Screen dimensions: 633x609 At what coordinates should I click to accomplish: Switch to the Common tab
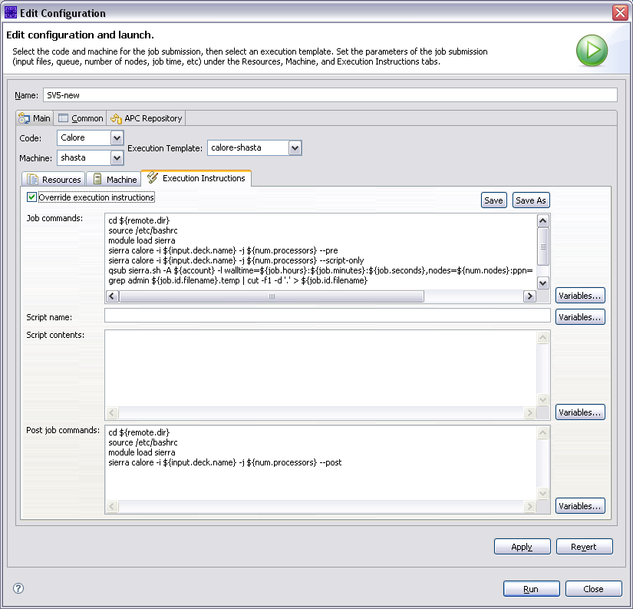[x=80, y=117]
